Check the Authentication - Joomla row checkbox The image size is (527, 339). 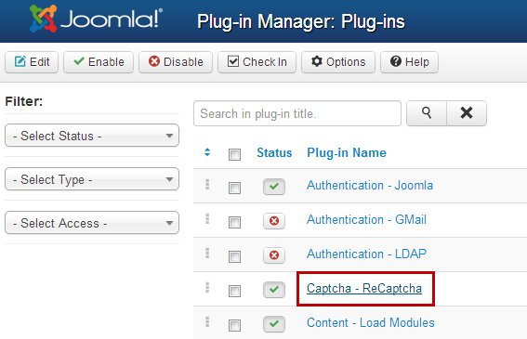point(234,188)
